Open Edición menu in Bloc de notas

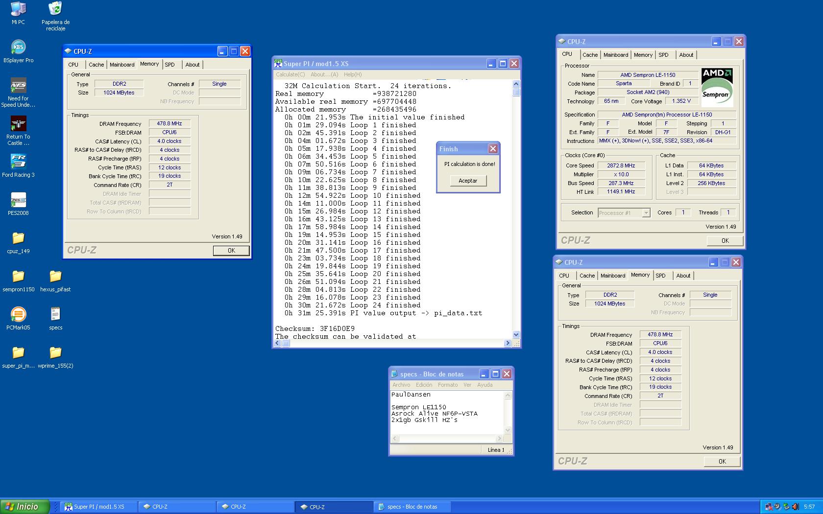click(424, 385)
